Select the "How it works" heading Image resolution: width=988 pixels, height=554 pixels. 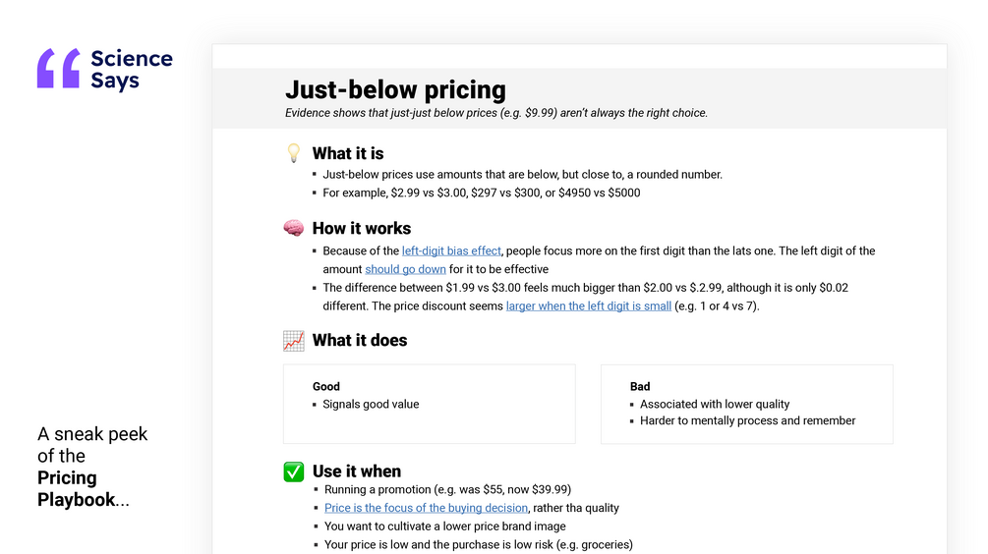(362, 228)
